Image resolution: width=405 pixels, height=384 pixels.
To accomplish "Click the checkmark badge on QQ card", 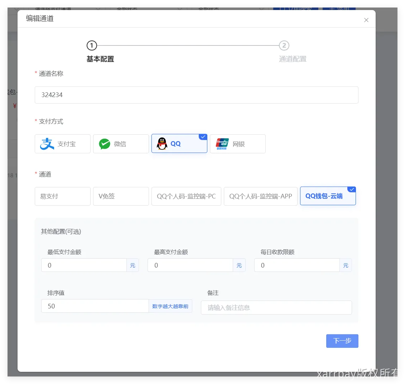I will point(203,136).
